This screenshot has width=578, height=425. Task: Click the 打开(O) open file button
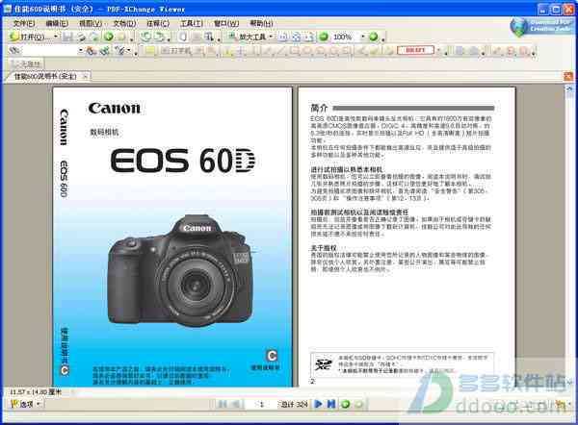click(30, 37)
